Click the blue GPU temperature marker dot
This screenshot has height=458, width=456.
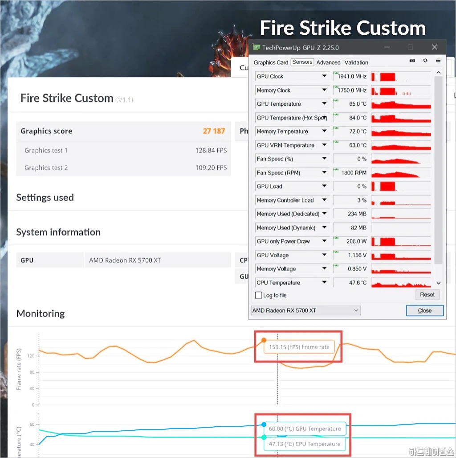[x=264, y=425]
